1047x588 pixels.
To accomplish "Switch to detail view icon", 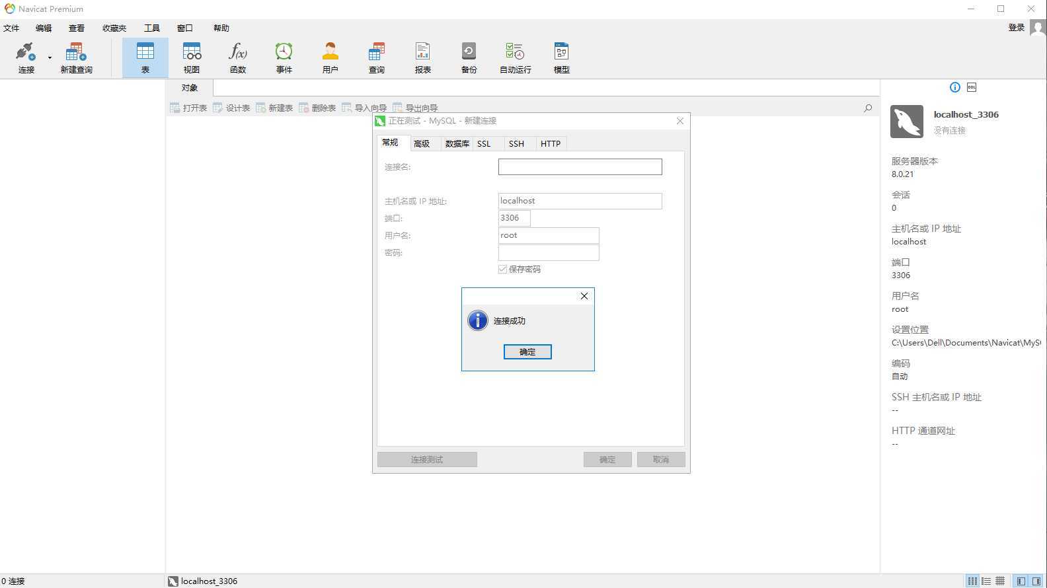I will [x=986, y=581].
